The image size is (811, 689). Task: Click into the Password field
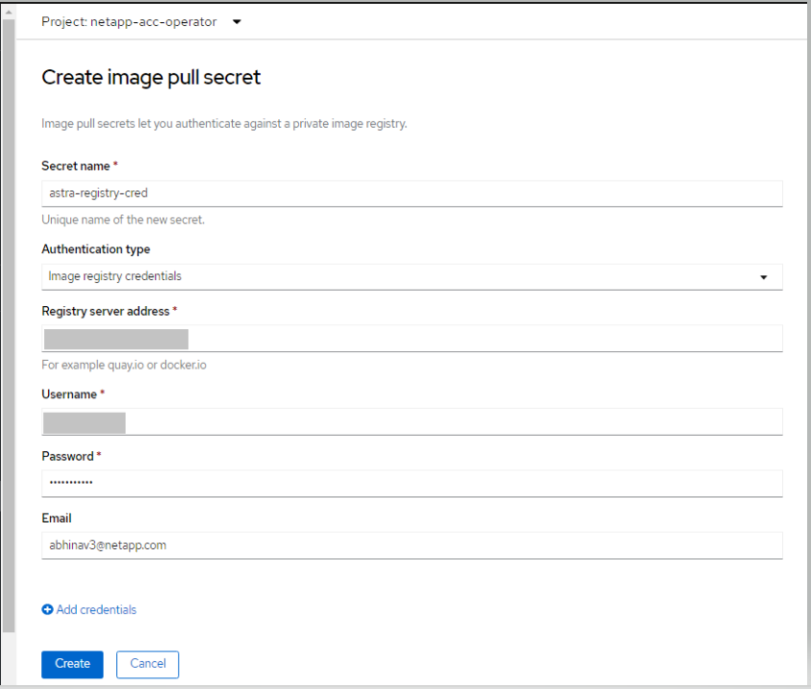pyautogui.click(x=411, y=484)
